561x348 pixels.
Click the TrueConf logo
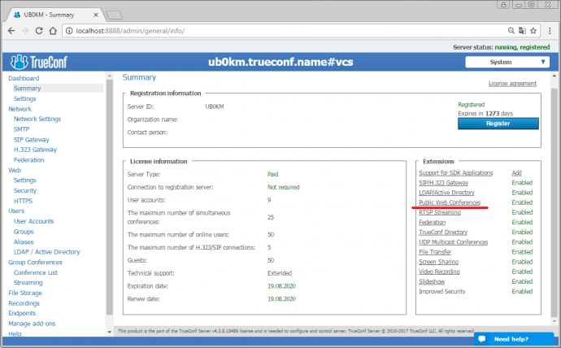[41, 62]
